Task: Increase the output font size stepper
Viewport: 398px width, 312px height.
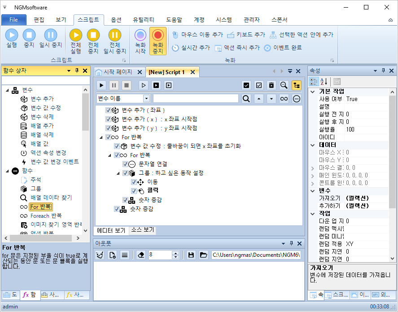Action: tap(175, 253)
